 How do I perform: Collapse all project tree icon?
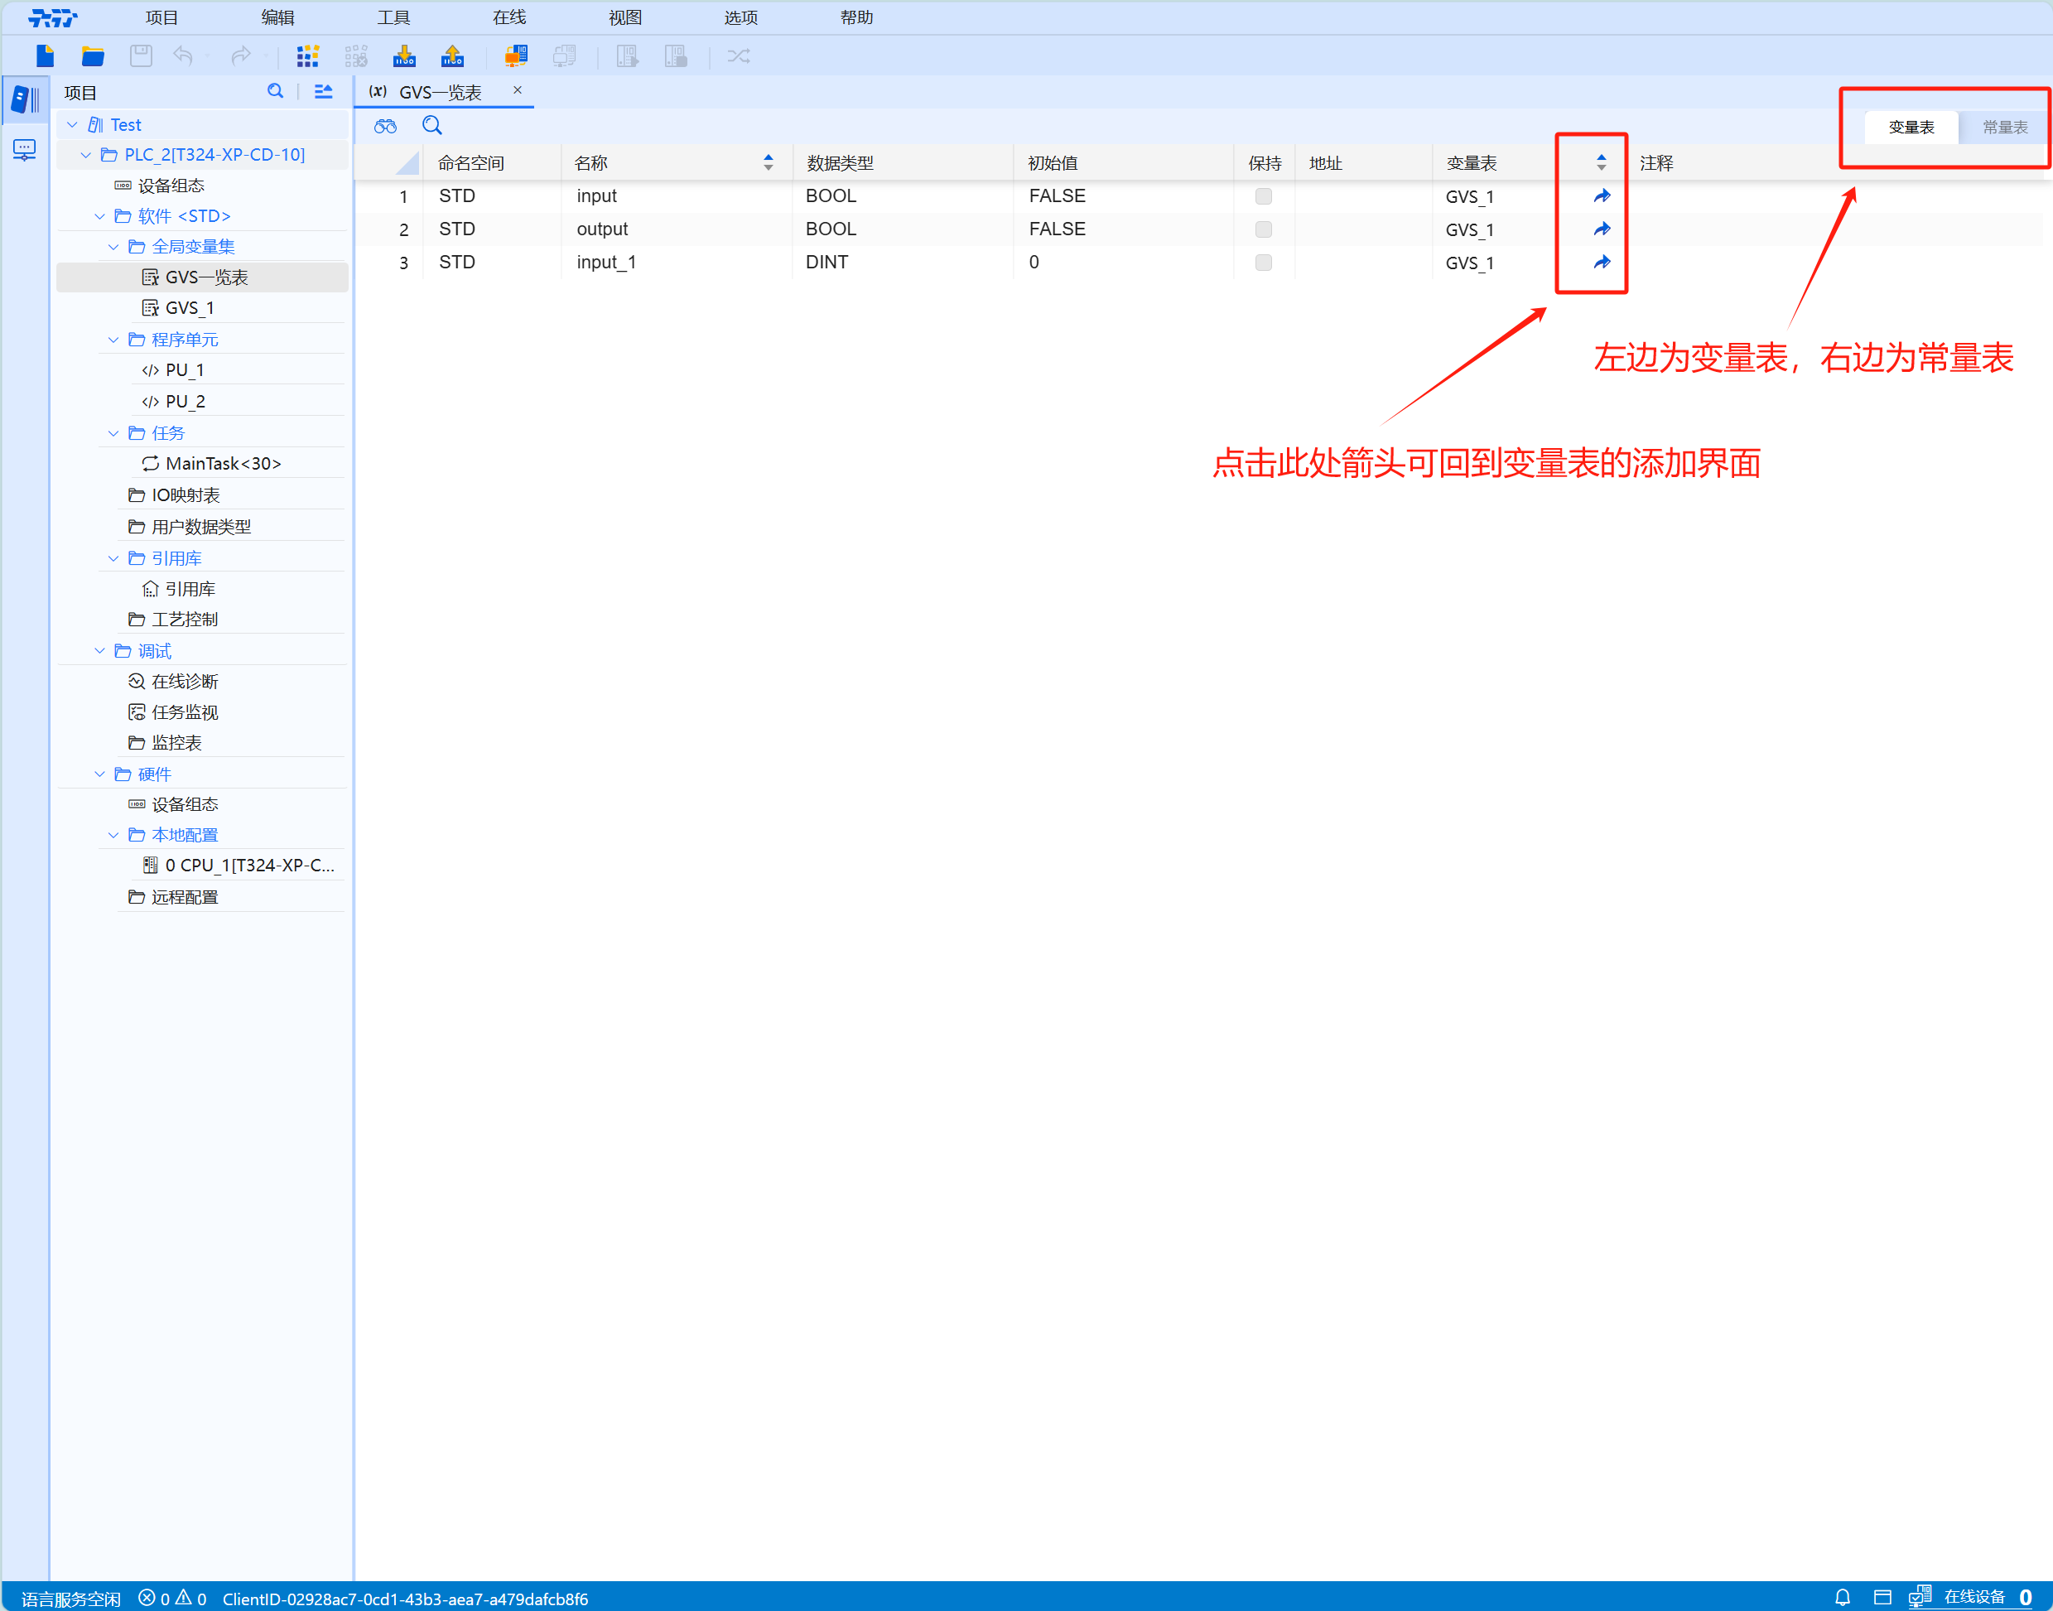click(x=324, y=91)
